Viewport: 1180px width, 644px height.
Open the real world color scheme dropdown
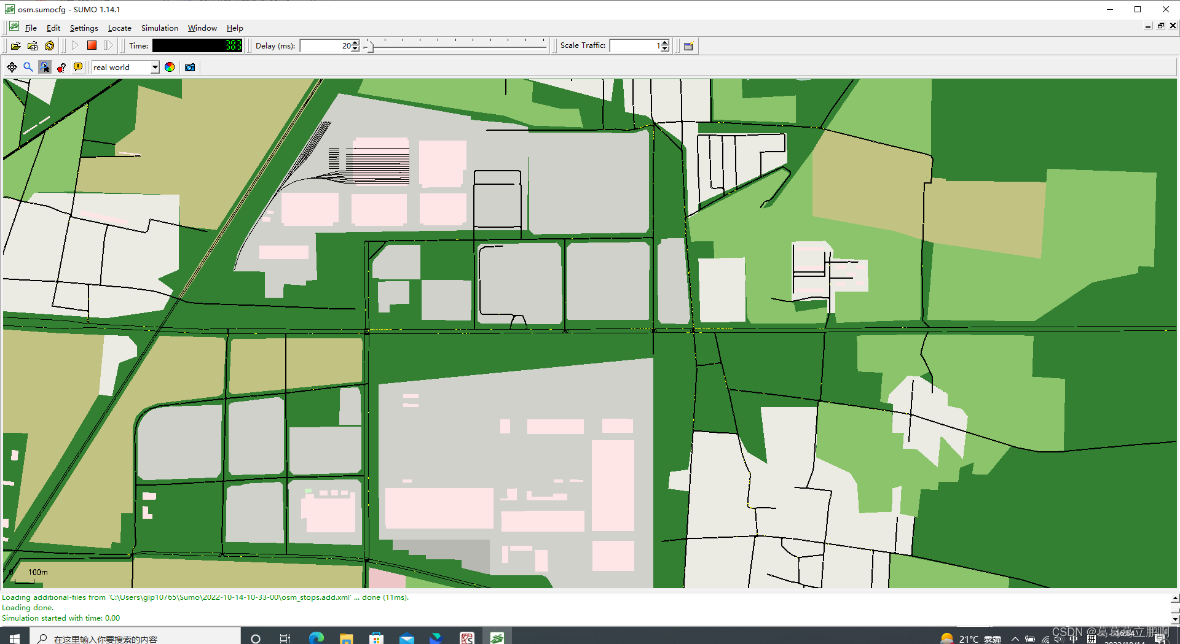[125, 68]
